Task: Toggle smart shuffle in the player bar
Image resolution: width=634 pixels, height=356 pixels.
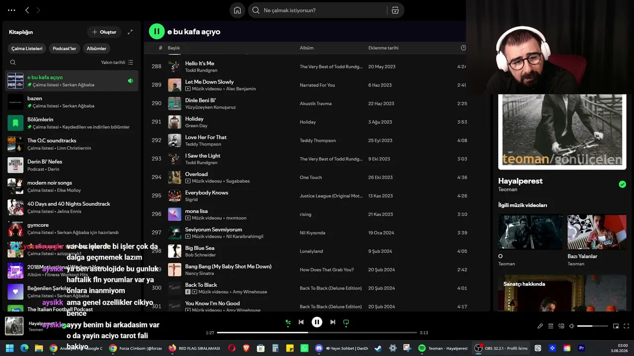Action: (288, 322)
